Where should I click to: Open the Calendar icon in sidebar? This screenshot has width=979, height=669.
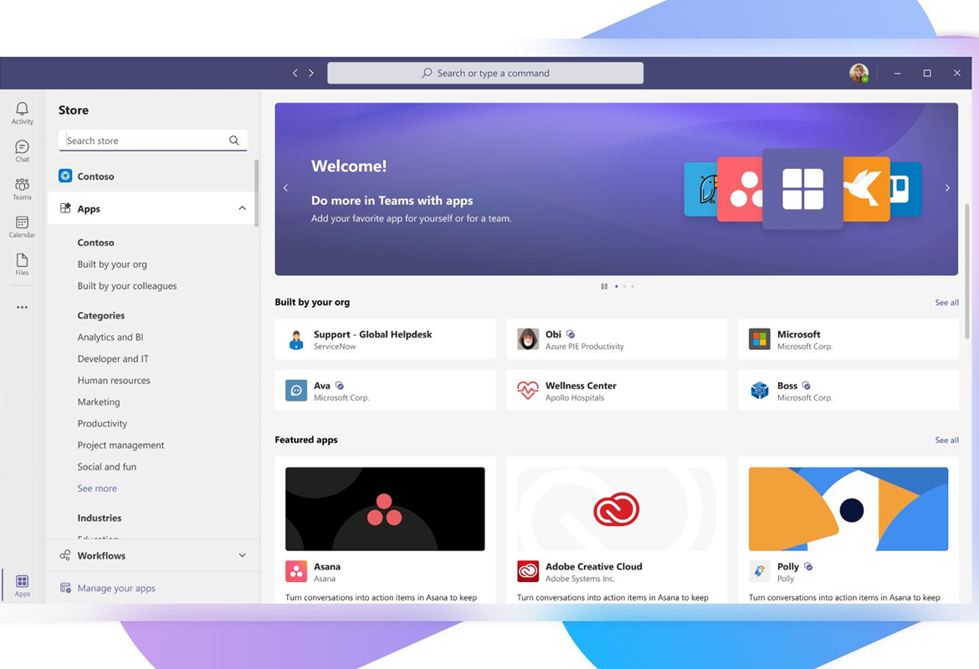22,227
